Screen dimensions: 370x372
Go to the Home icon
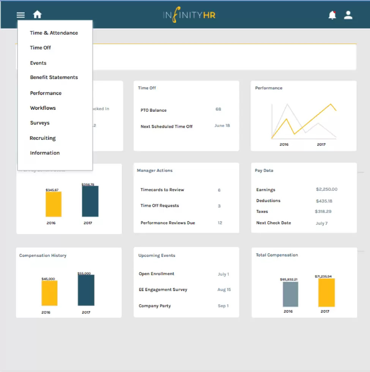click(37, 15)
